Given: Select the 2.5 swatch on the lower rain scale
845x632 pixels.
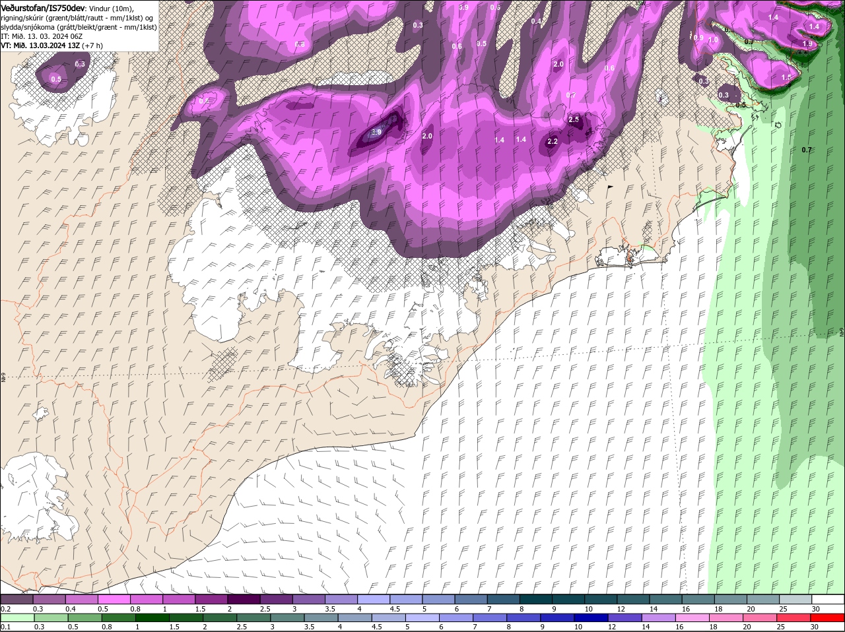Looking at the screenshot, I should coord(254,618).
